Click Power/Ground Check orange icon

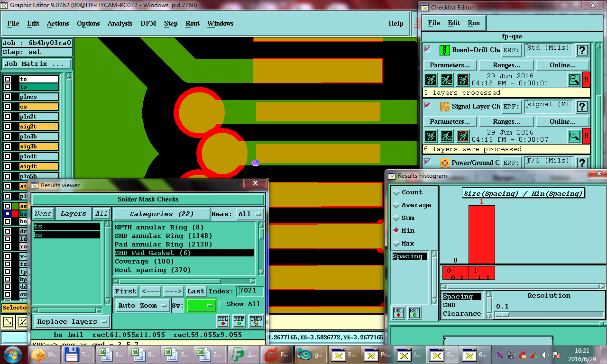[444, 163]
